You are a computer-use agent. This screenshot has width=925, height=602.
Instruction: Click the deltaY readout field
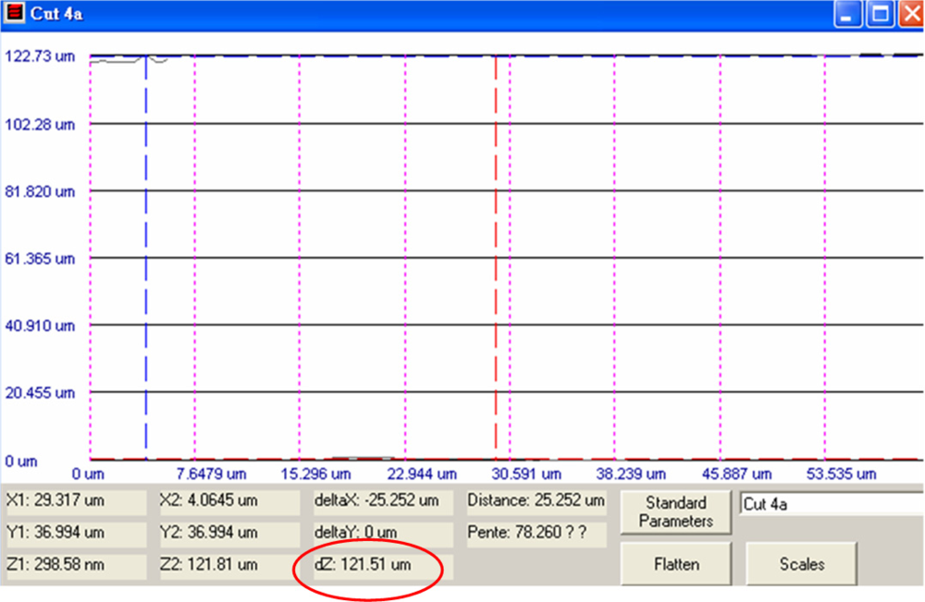point(382,534)
